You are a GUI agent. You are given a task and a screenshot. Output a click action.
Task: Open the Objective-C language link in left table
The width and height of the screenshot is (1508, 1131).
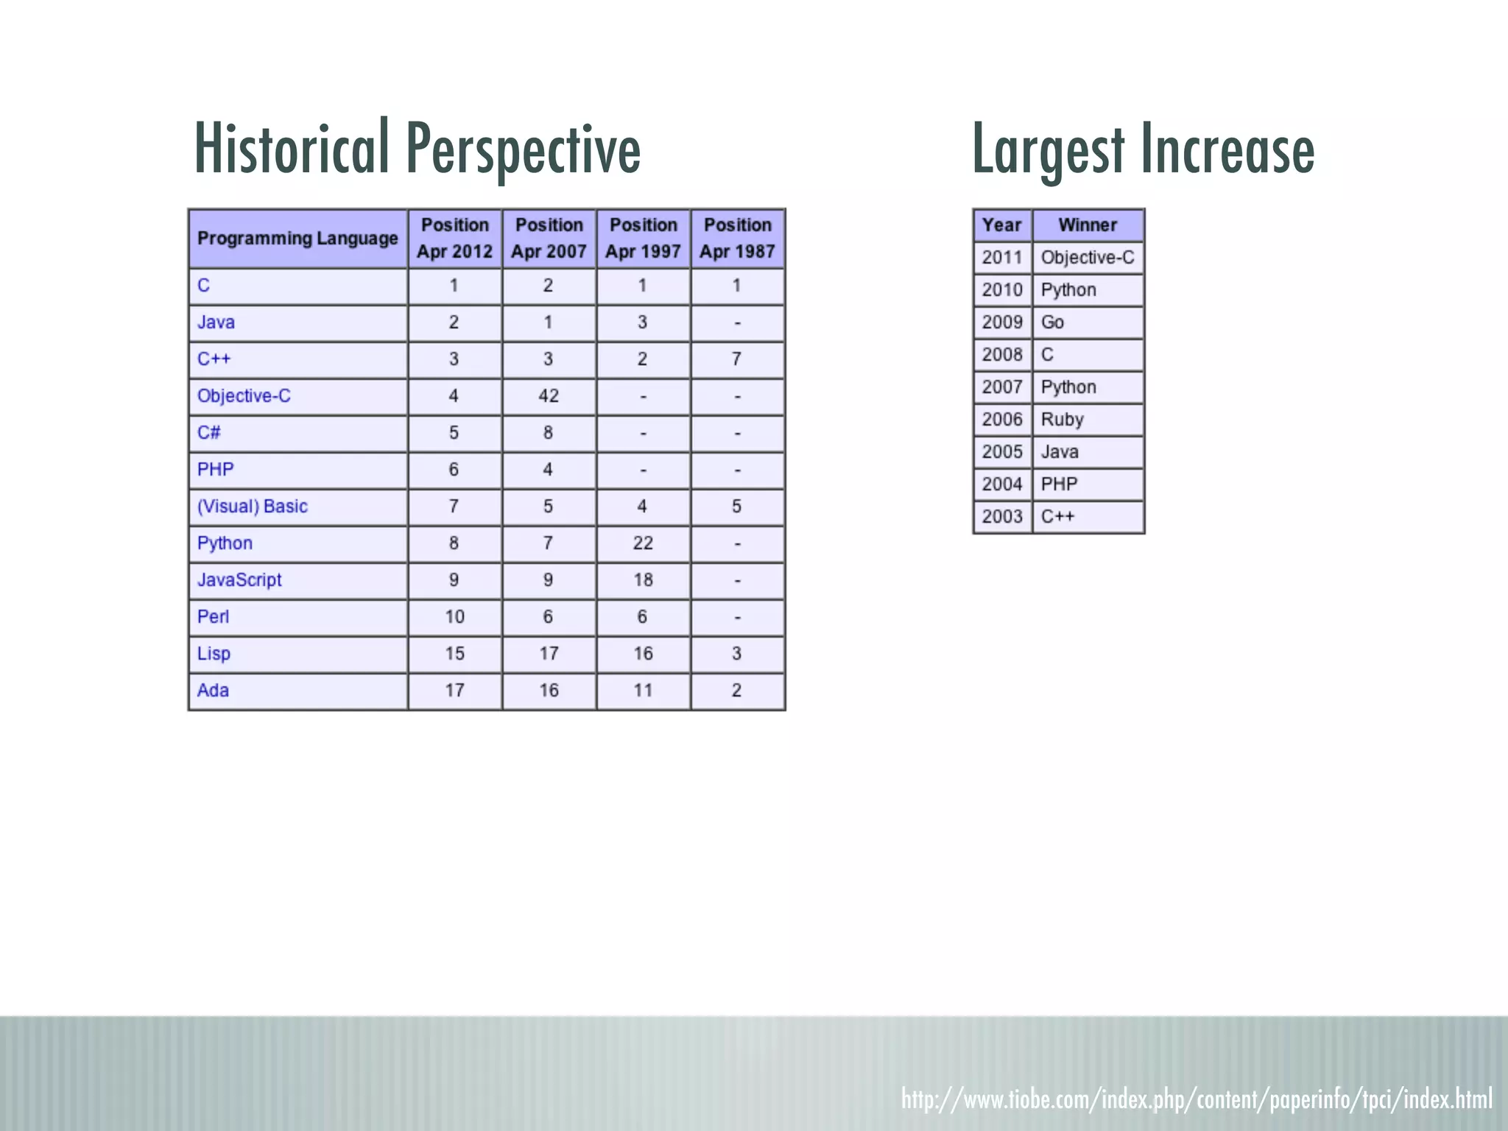click(x=244, y=396)
